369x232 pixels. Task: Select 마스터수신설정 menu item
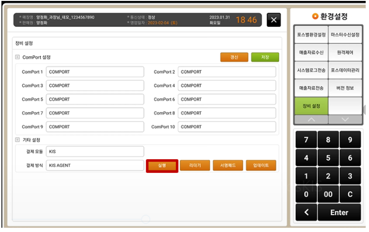345,35
